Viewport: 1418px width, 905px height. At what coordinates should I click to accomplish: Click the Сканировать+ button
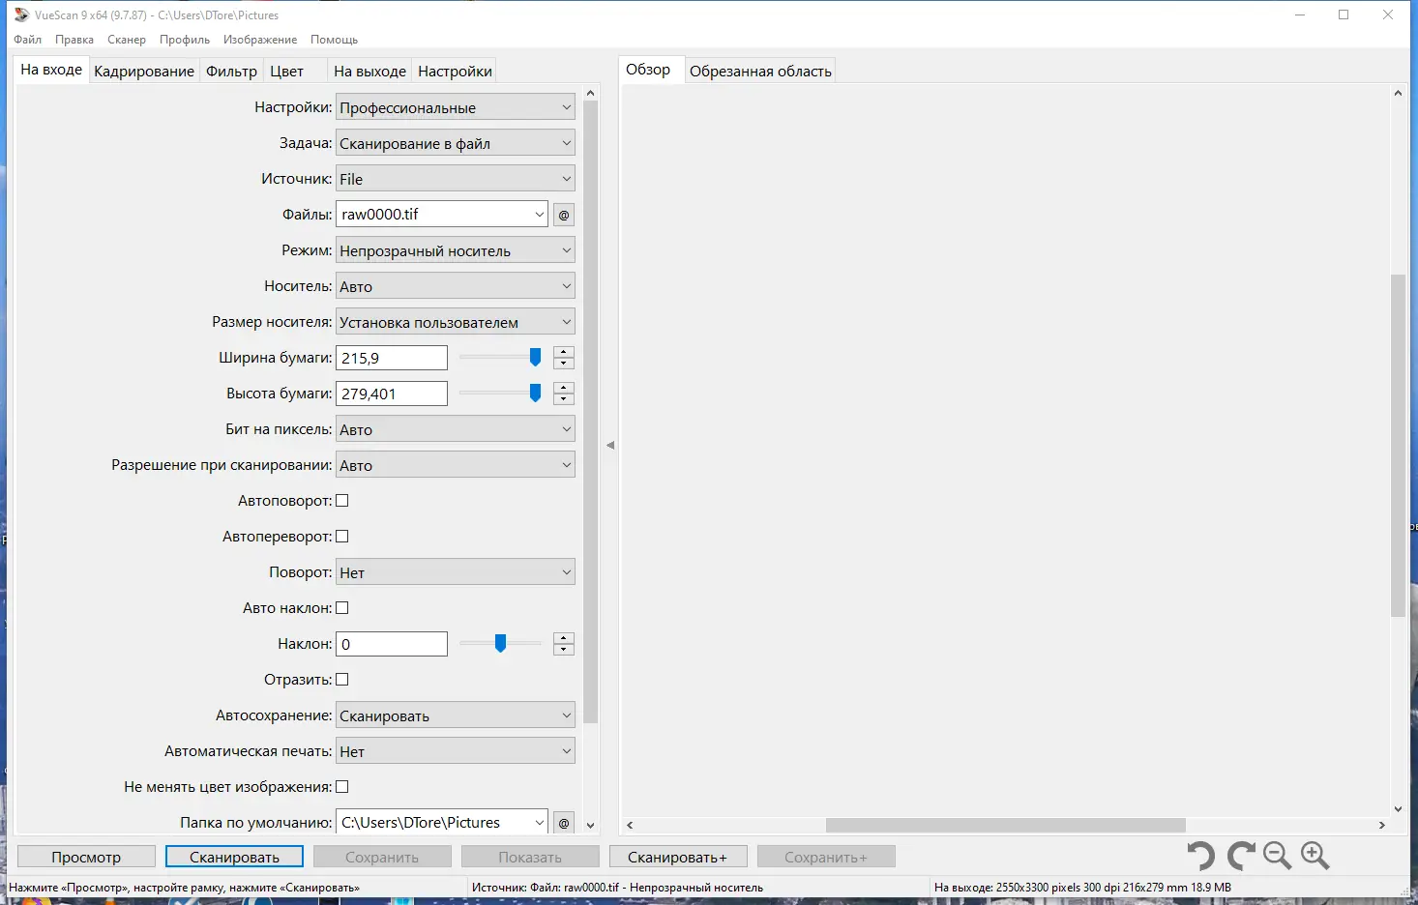[x=677, y=857]
